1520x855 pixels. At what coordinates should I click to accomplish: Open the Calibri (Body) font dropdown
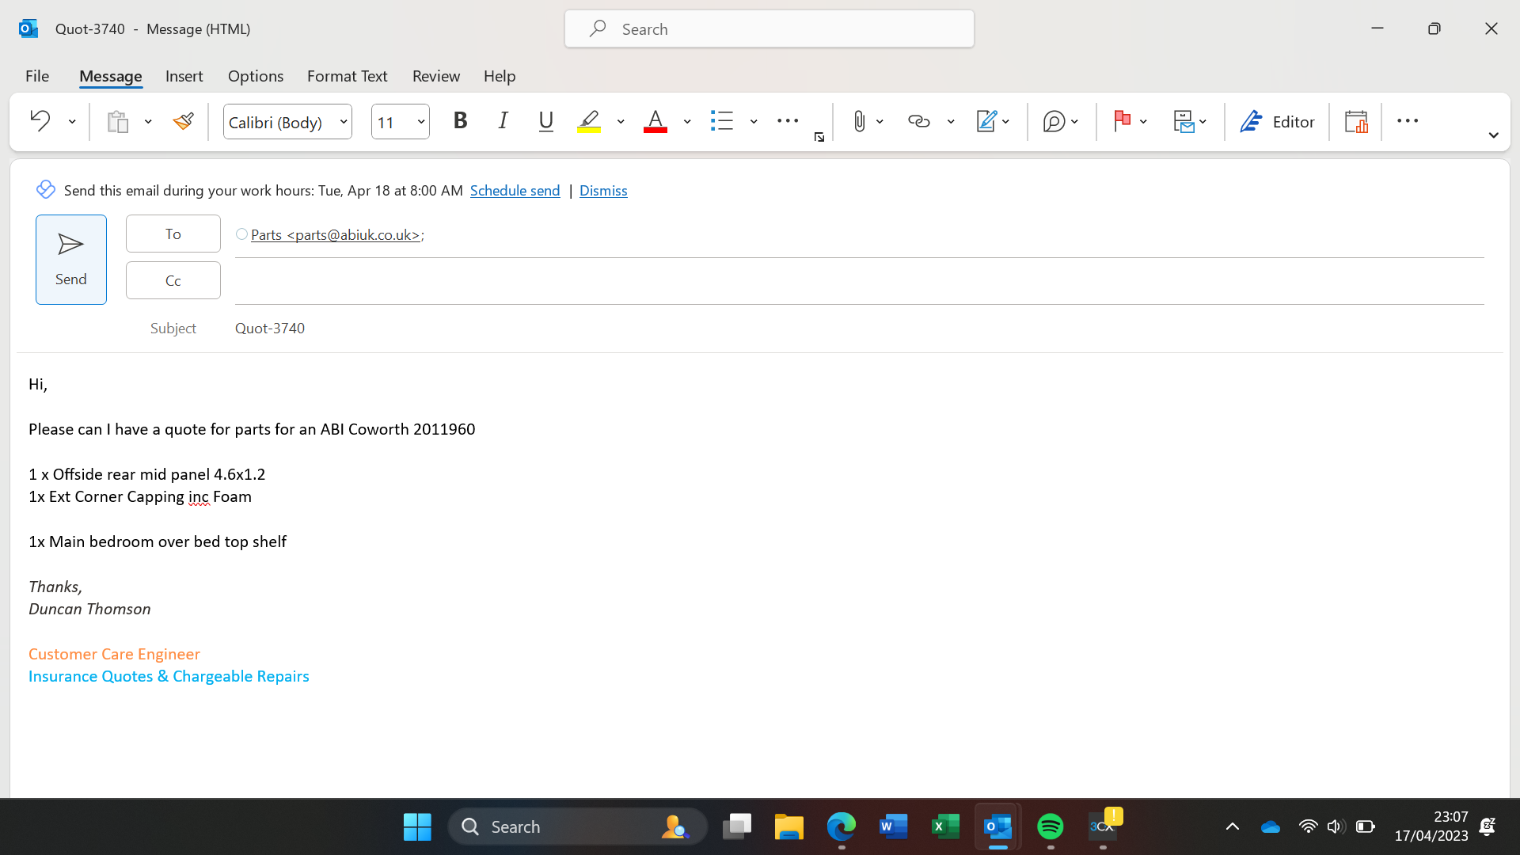344,122
